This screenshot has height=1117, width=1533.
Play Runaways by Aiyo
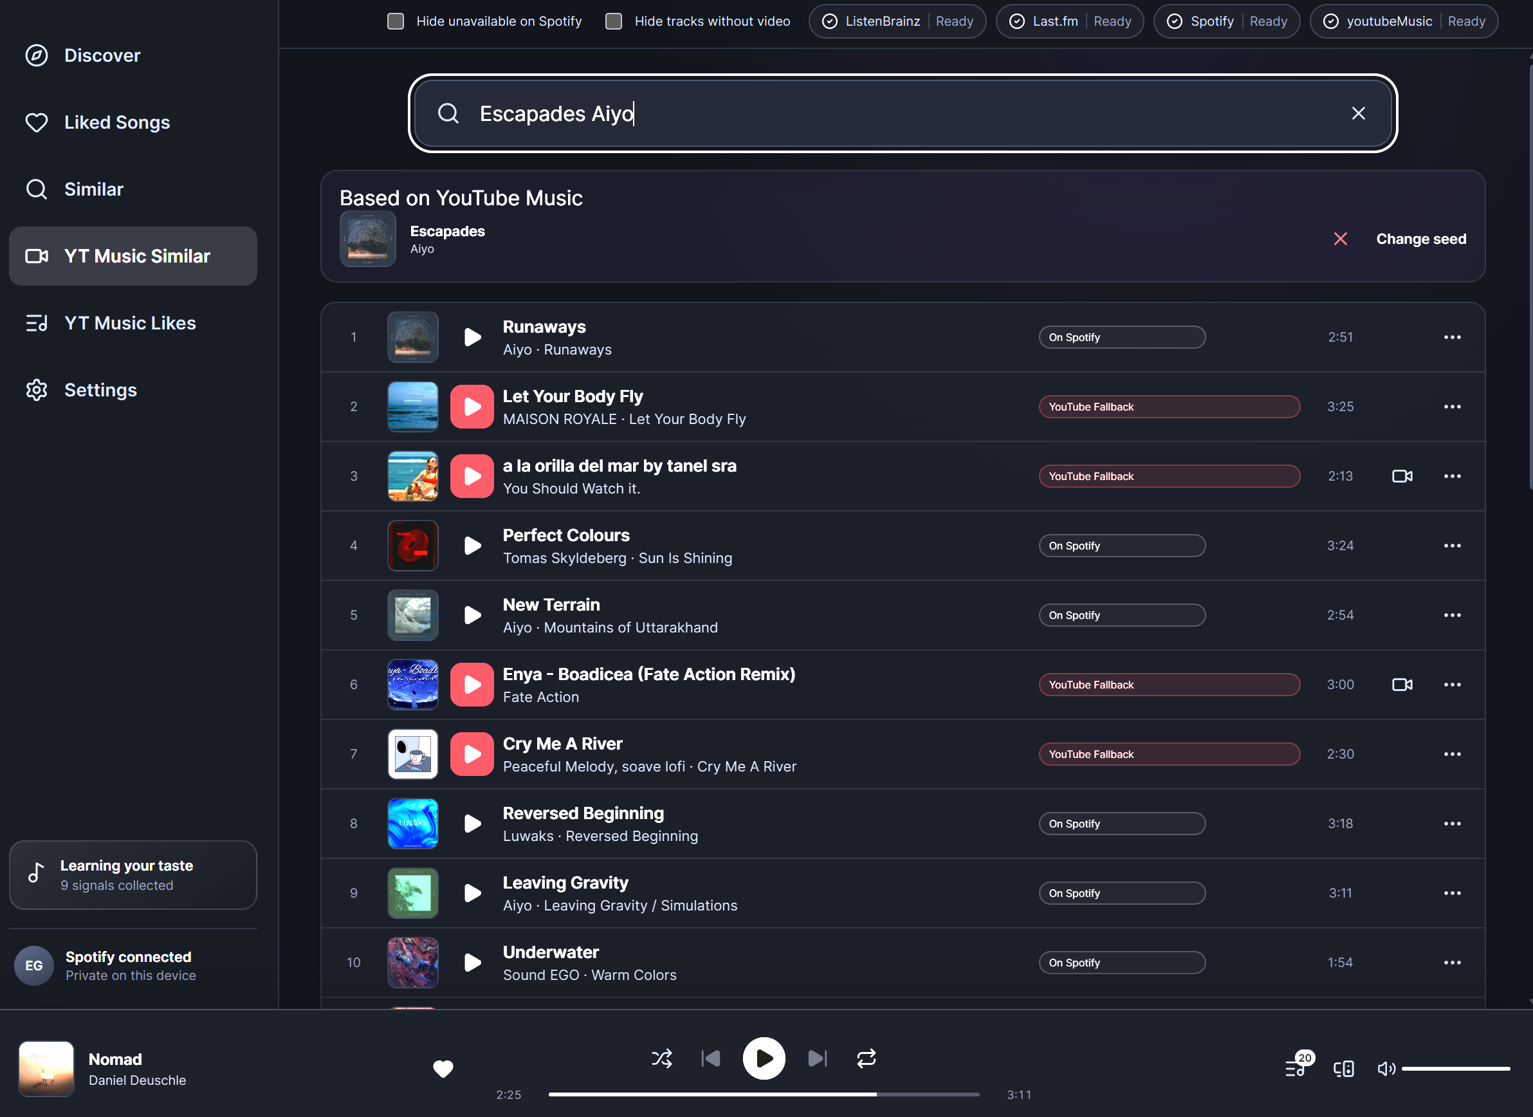click(x=472, y=337)
